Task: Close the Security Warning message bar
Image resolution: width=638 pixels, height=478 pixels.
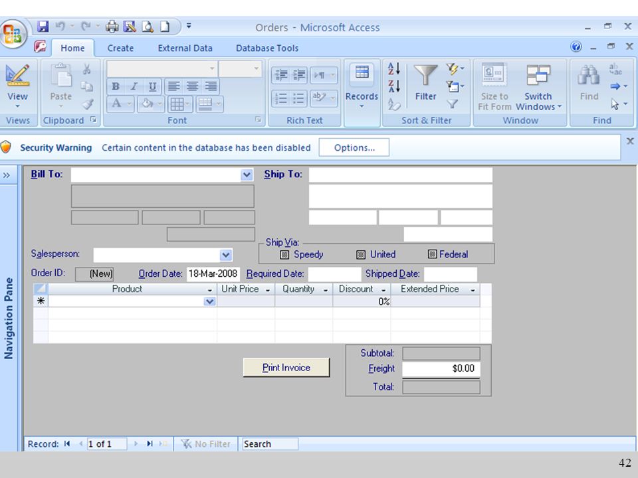Action: coord(630,141)
